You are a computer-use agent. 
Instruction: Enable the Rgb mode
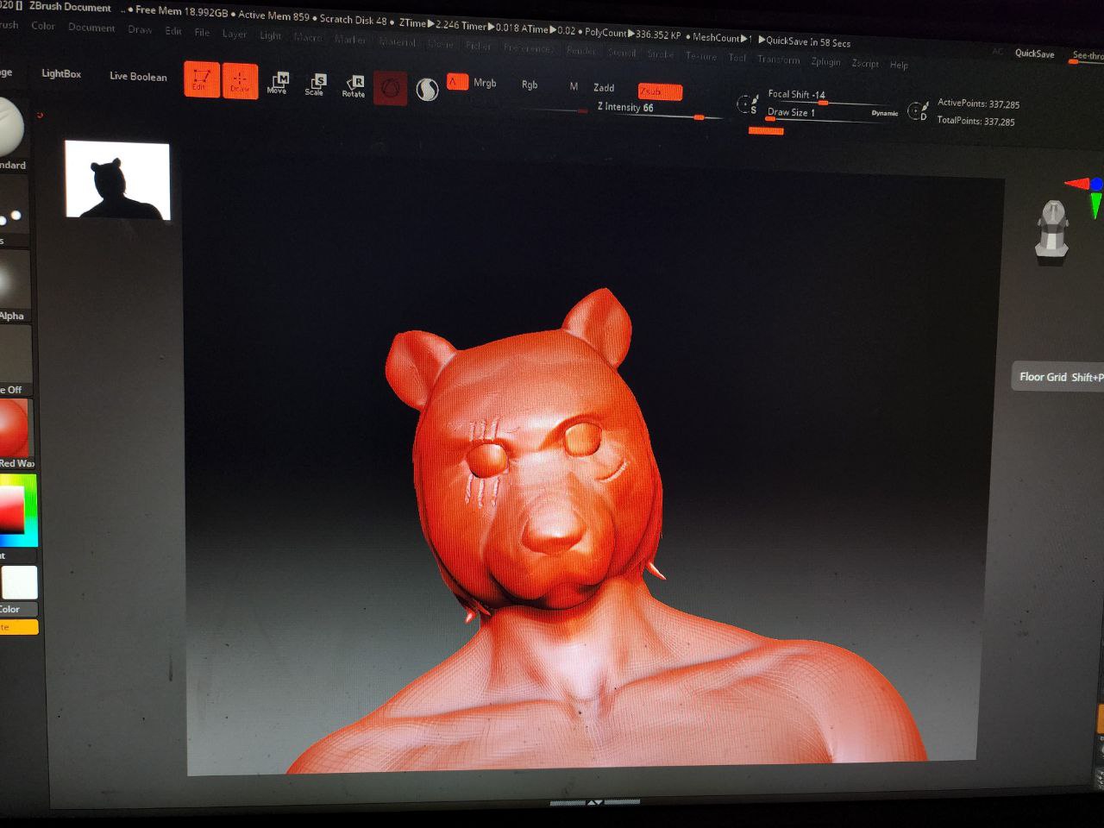pos(530,85)
